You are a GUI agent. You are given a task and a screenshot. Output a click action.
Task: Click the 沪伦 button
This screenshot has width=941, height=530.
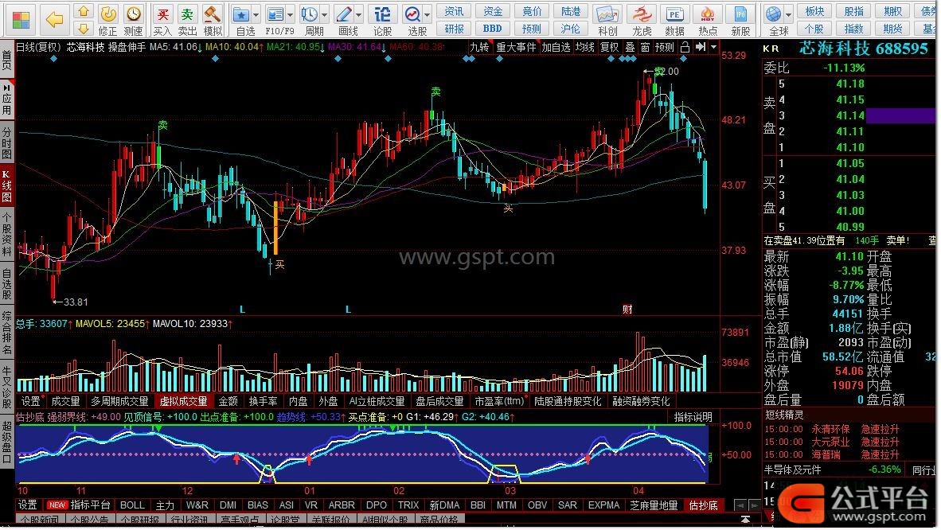coord(571,28)
